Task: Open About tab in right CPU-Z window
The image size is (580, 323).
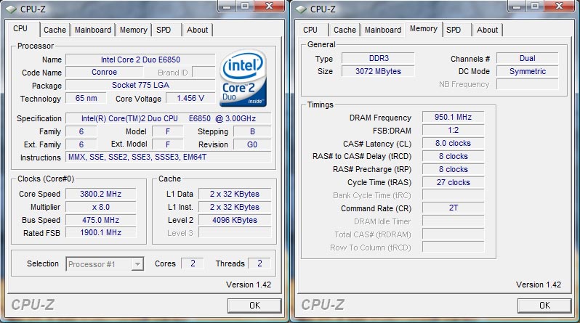Action: (487, 30)
